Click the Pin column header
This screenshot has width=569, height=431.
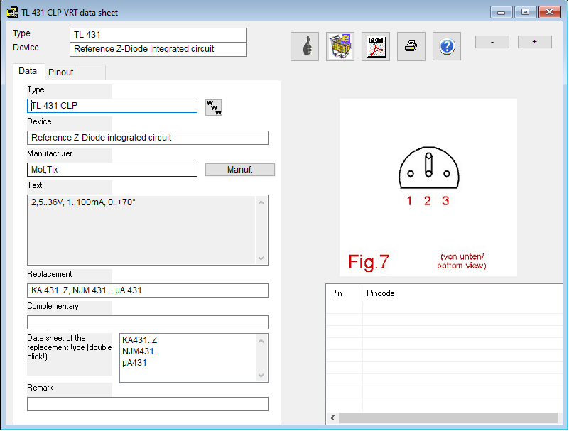344,293
